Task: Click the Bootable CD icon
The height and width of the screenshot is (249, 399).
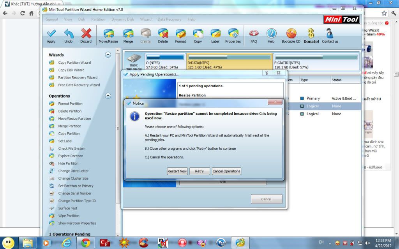Action: pyautogui.click(x=291, y=33)
